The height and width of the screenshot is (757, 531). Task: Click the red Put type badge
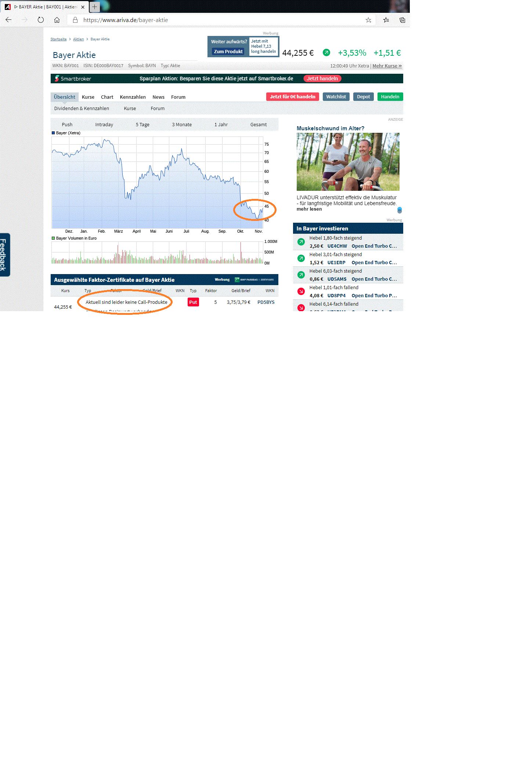pyautogui.click(x=193, y=302)
